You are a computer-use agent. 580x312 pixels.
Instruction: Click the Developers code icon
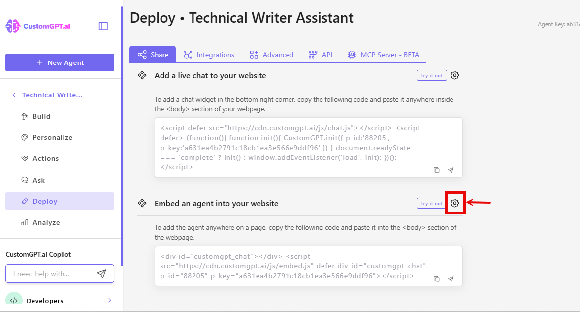click(x=14, y=300)
